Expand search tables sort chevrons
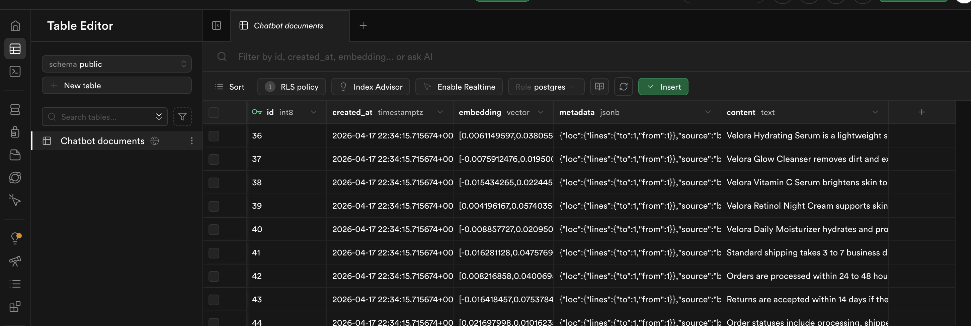This screenshot has height=326, width=971. point(159,117)
